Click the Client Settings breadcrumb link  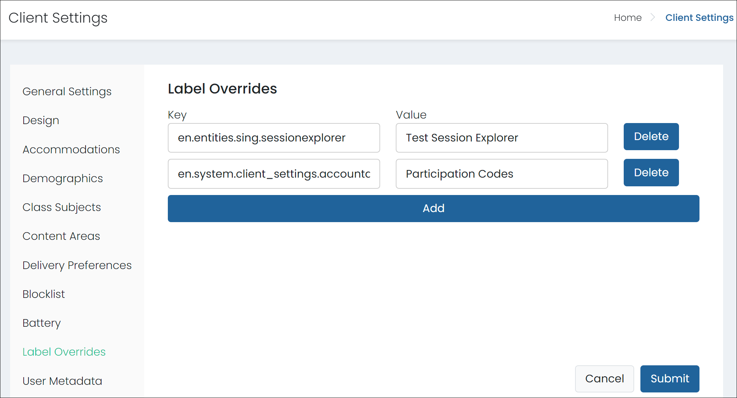point(699,17)
